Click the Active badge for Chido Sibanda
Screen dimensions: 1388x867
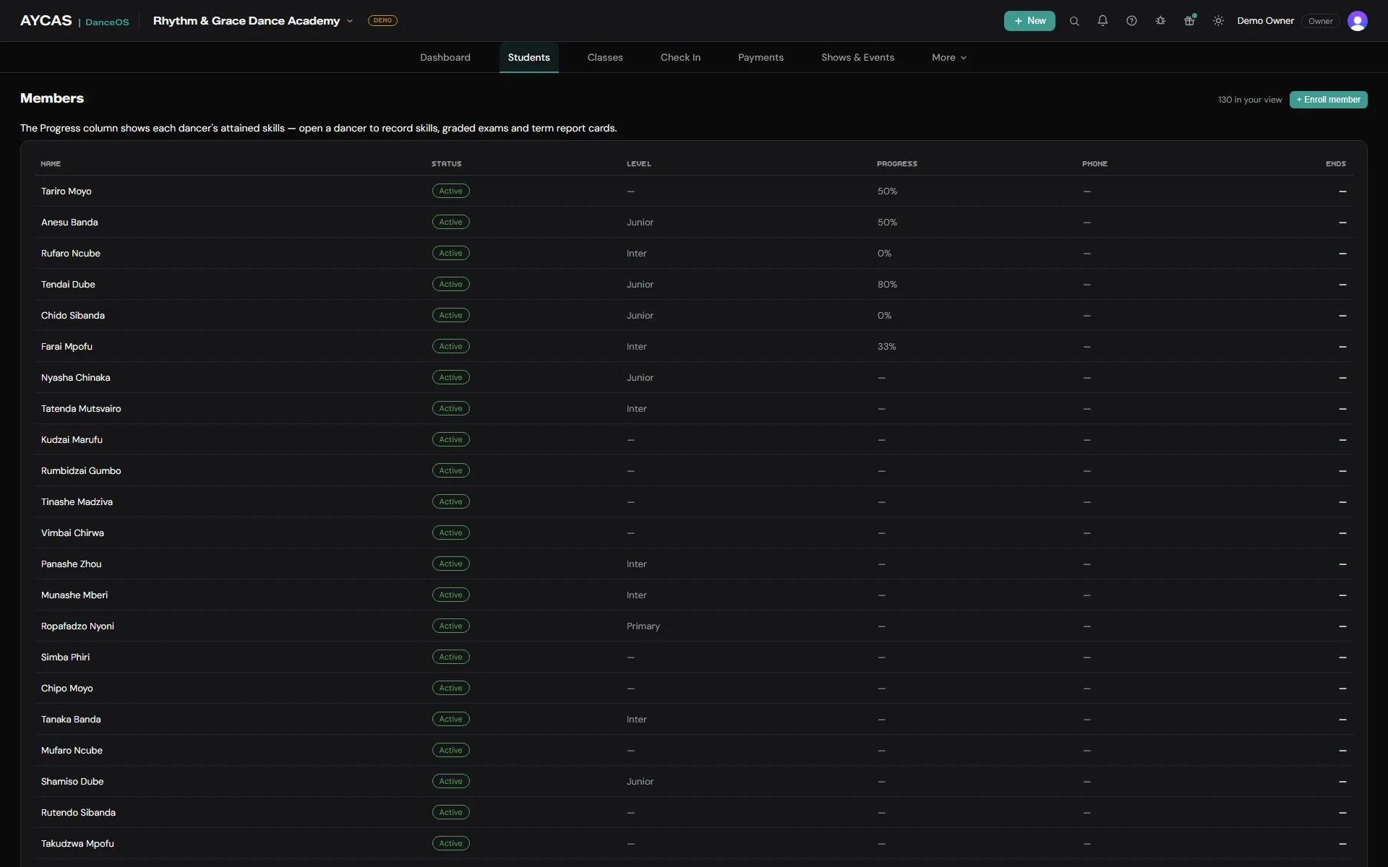click(x=450, y=315)
